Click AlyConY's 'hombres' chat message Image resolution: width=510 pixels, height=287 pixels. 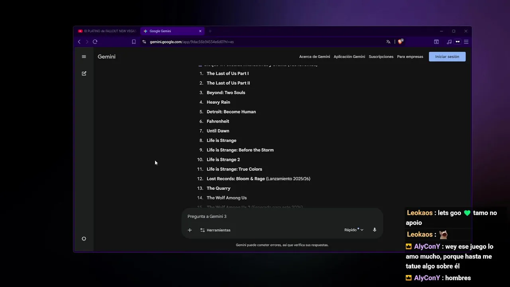(x=438, y=278)
